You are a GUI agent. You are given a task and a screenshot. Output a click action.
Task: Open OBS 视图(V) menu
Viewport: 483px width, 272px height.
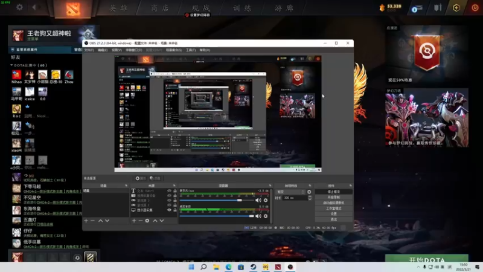click(117, 50)
